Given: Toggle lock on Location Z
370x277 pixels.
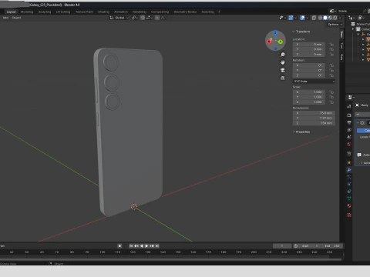Looking at the screenshot, I should coord(331,55).
